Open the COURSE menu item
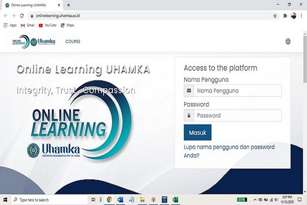 (73, 42)
